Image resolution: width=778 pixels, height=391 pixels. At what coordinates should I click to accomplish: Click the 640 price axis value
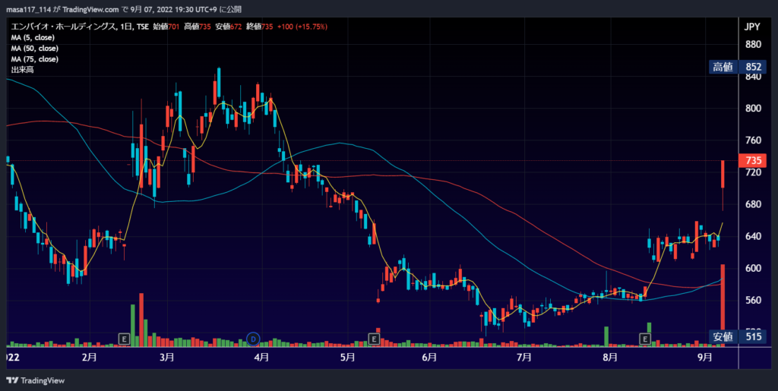coord(753,236)
